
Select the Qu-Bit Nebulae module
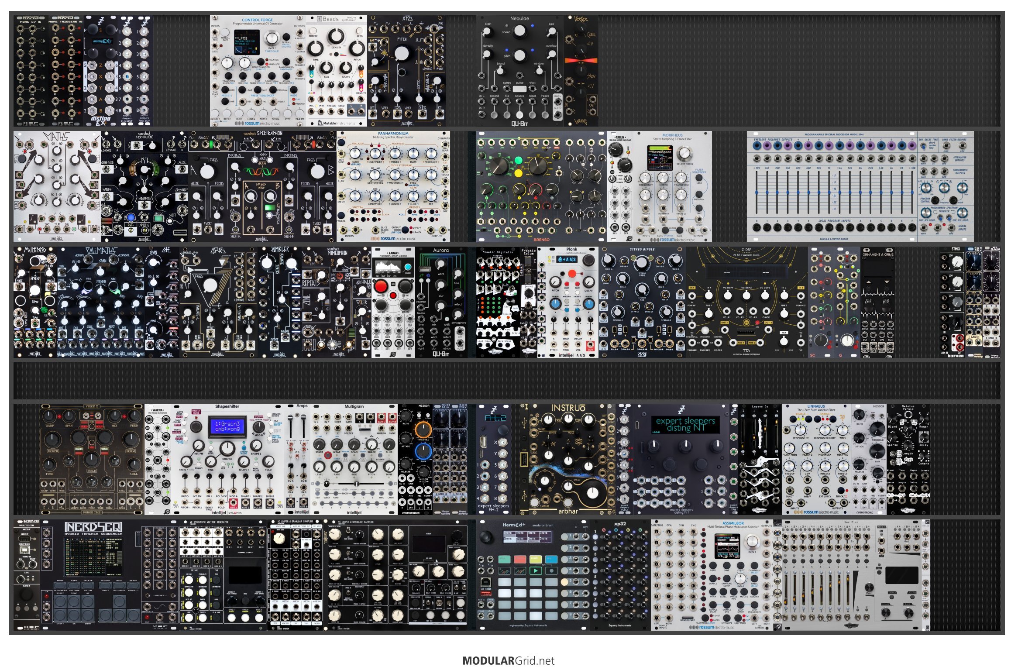519,71
